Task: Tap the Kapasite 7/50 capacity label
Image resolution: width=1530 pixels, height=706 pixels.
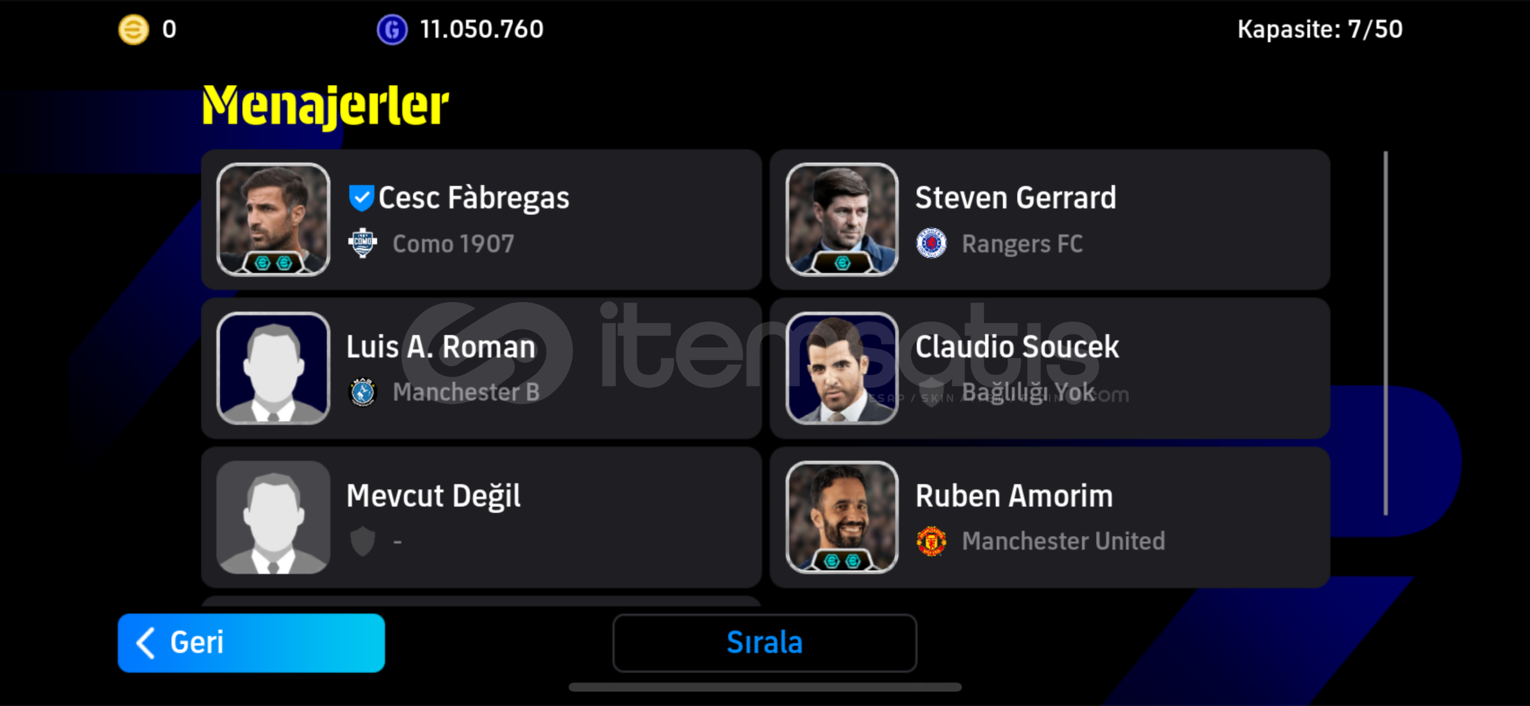Action: (1320, 29)
